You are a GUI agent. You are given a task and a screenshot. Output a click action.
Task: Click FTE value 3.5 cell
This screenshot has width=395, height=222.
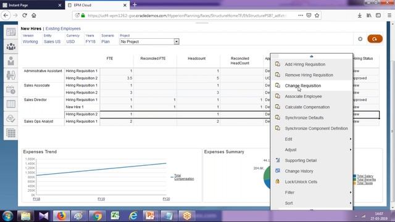coord(117,78)
